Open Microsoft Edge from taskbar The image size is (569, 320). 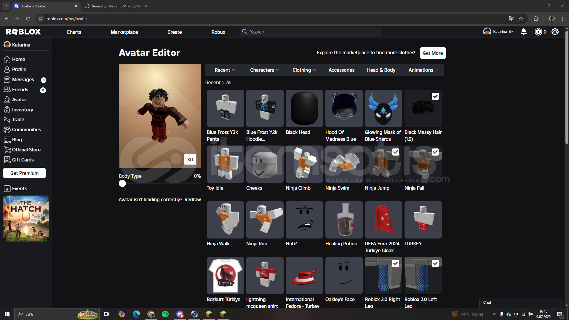click(x=136, y=314)
